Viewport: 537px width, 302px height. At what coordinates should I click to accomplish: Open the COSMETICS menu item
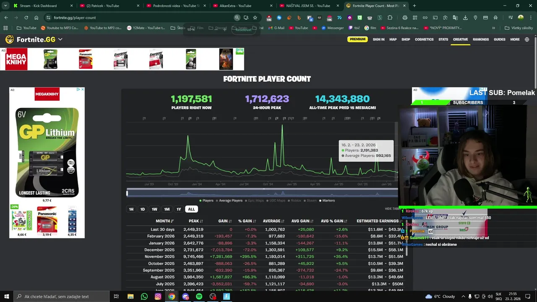pos(424,39)
